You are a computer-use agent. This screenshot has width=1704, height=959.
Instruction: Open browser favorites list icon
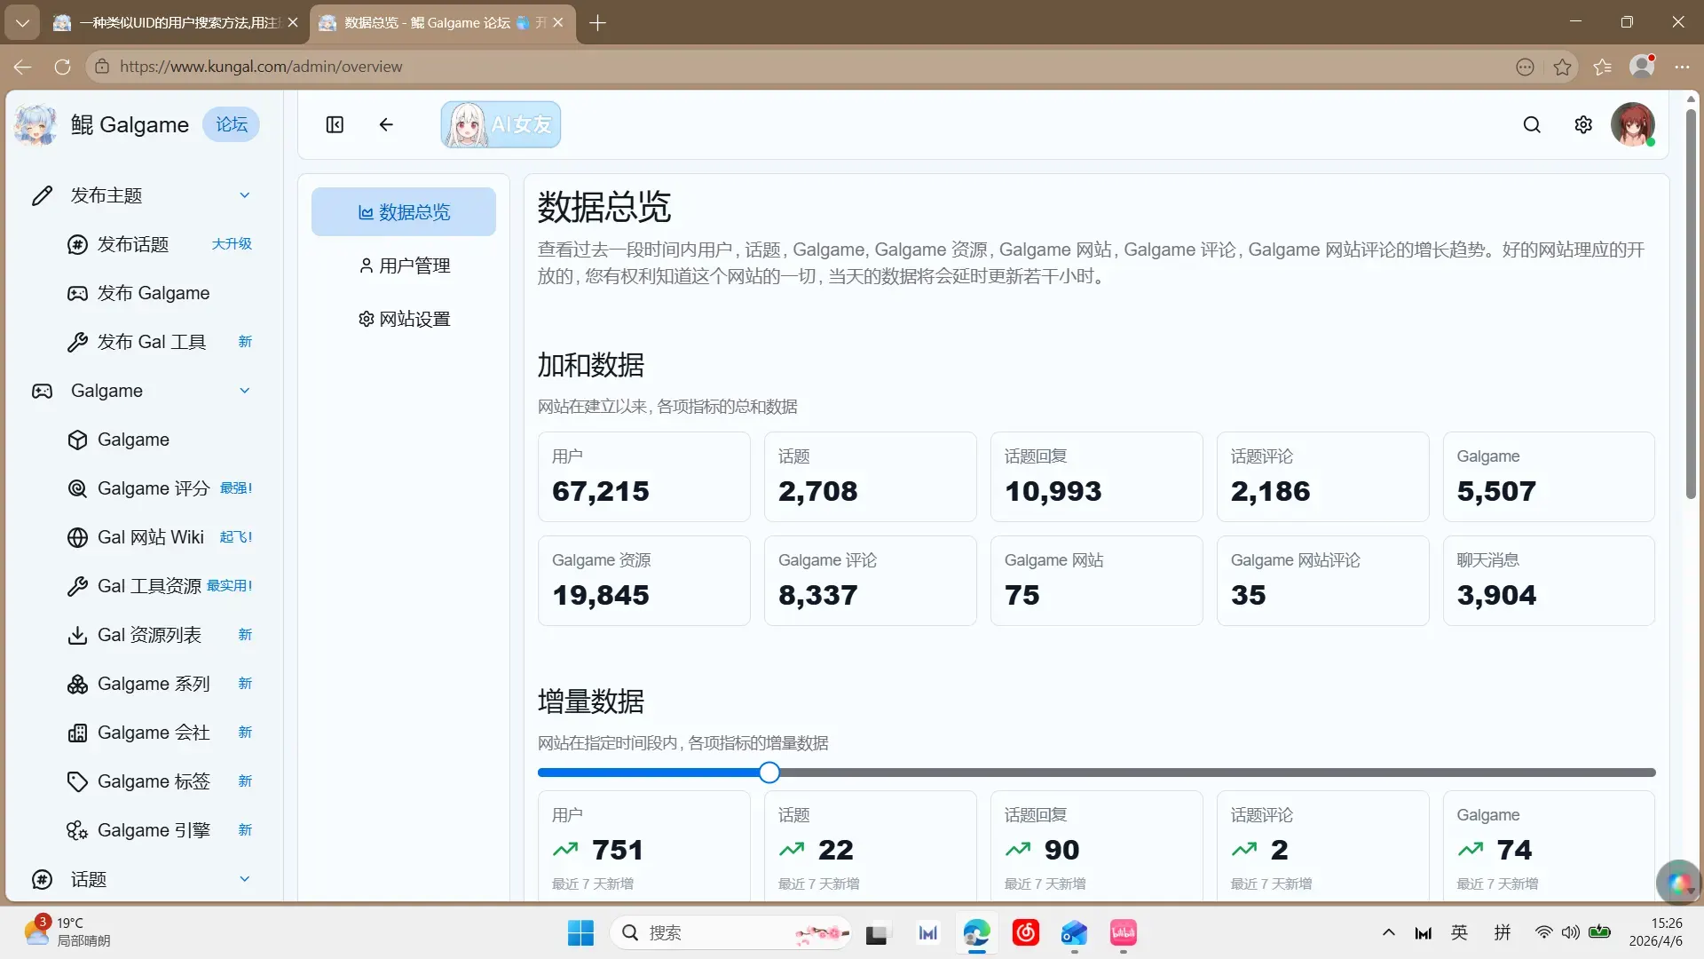[1603, 67]
